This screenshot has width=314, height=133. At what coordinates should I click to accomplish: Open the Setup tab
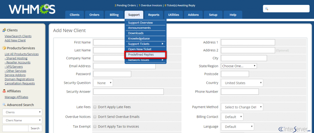[213, 15]
